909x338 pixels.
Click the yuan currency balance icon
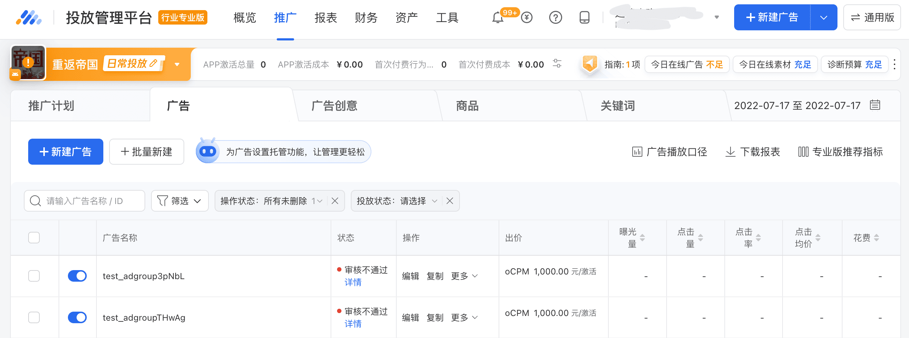pos(527,18)
